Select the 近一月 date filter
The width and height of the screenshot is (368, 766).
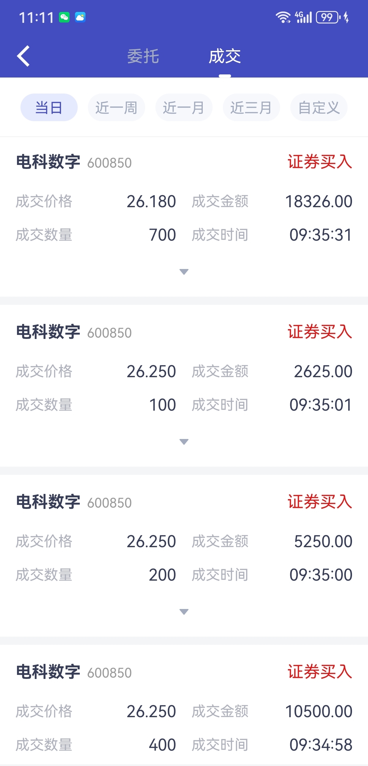point(184,108)
